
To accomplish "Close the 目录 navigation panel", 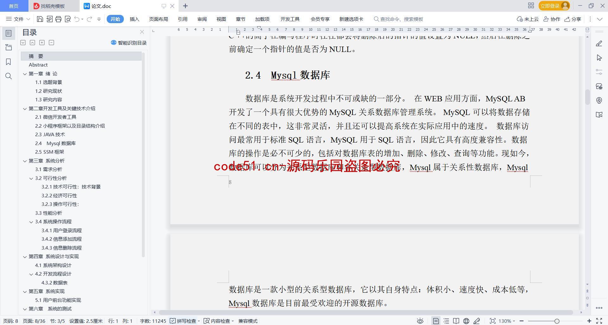I will pyautogui.click(x=142, y=32).
